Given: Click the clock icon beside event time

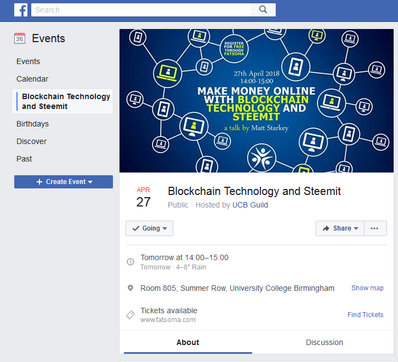Looking at the screenshot, I should tap(130, 262).
